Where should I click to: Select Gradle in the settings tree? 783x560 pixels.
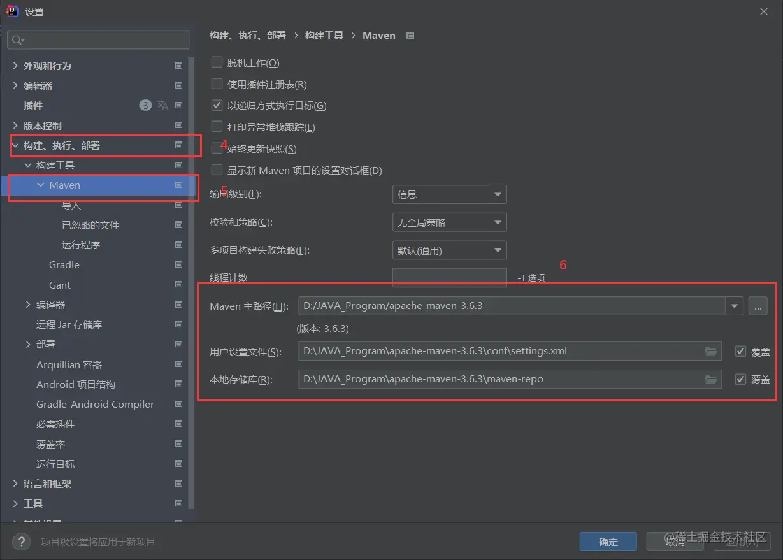pyautogui.click(x=64, y=264)
